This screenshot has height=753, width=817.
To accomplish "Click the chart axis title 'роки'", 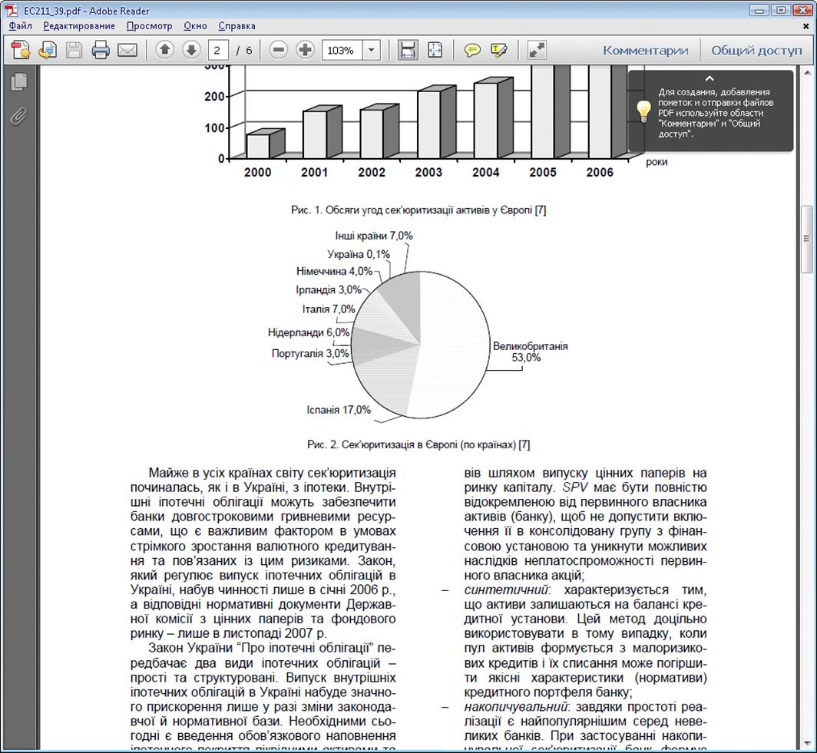I will click(656, 162).
